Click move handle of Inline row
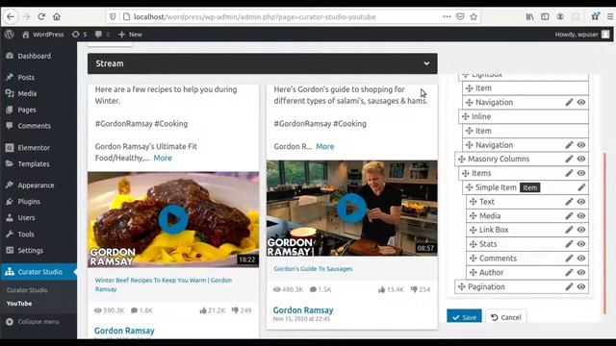This screenshot has width=616, height=346. 466,116
